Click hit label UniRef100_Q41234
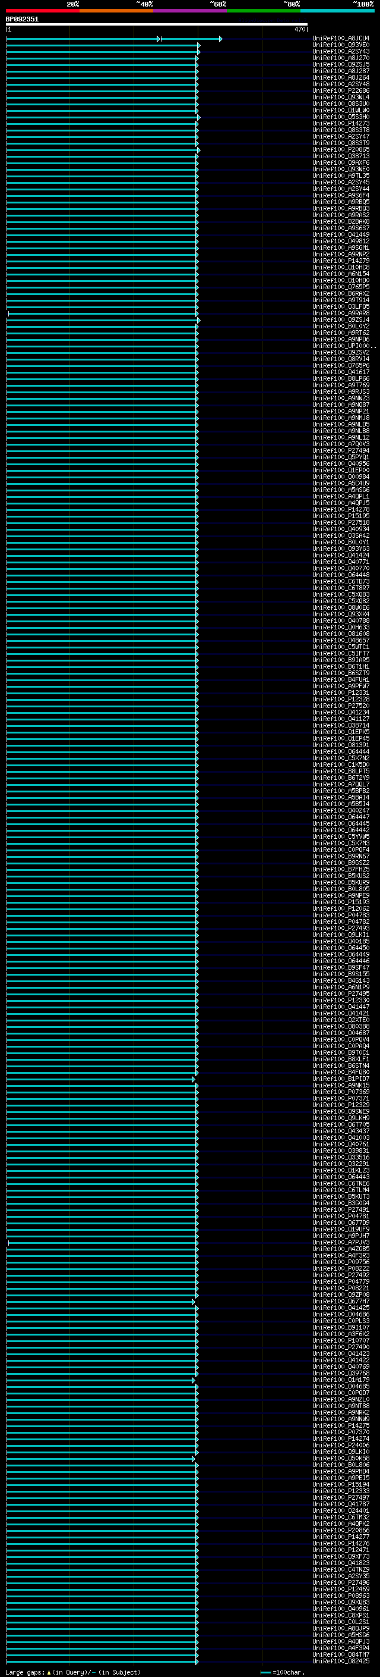The image size is (380, 1677). [x=340, y=712]
